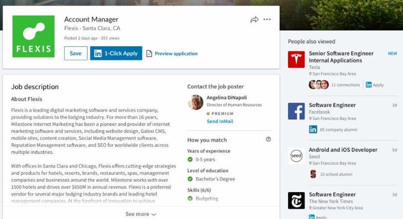The width and height of the screenshot is (403, 219).
Task: Click Skills (6/6) label
Action: pyautogui.click(x=199, y=190)
